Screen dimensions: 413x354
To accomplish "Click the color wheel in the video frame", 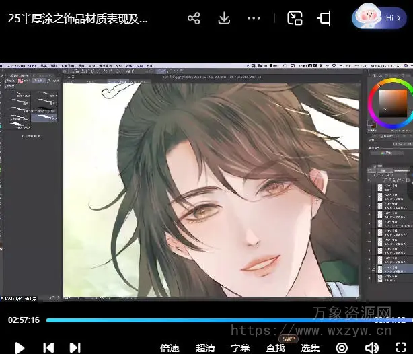I will (389, 100).
